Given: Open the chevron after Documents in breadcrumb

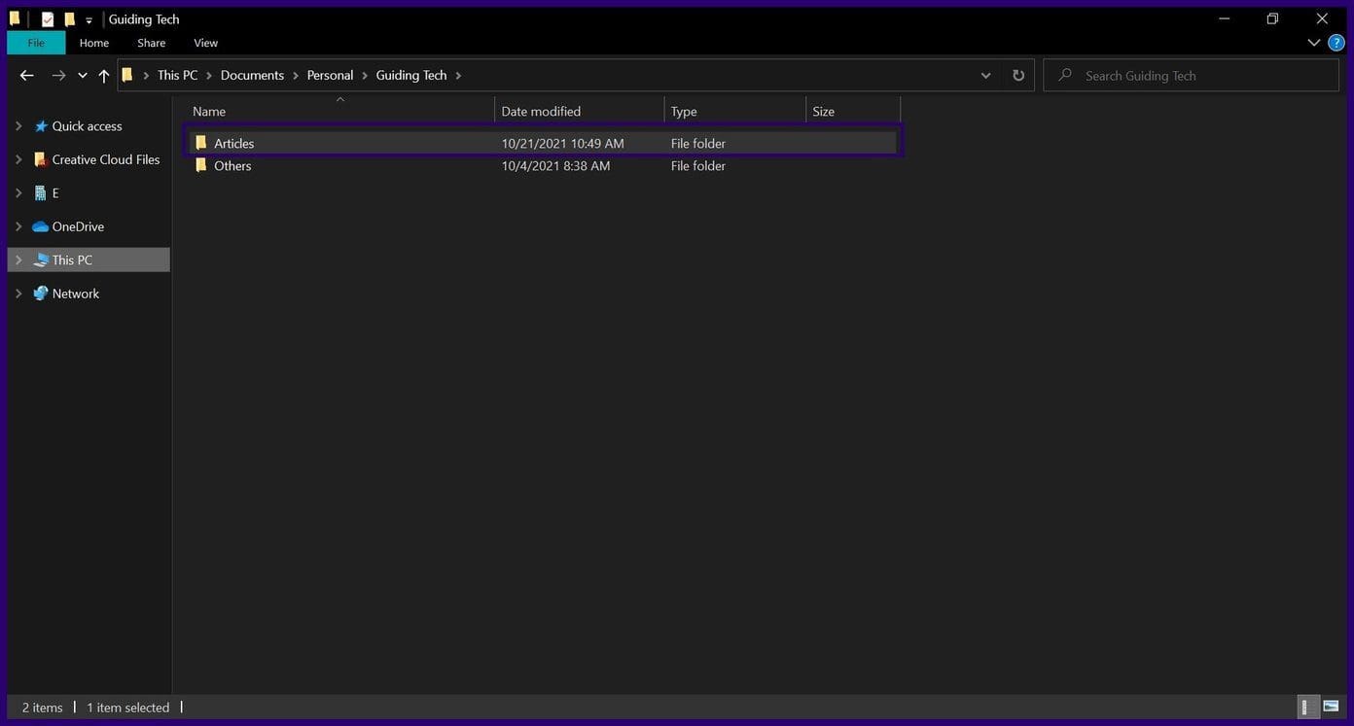Looking at the screenshot, I should point(296,75).
